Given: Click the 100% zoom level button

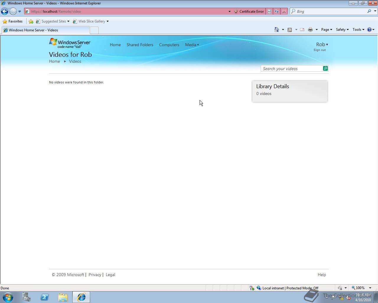Looking at the screenshot, I should click(358, 288).
